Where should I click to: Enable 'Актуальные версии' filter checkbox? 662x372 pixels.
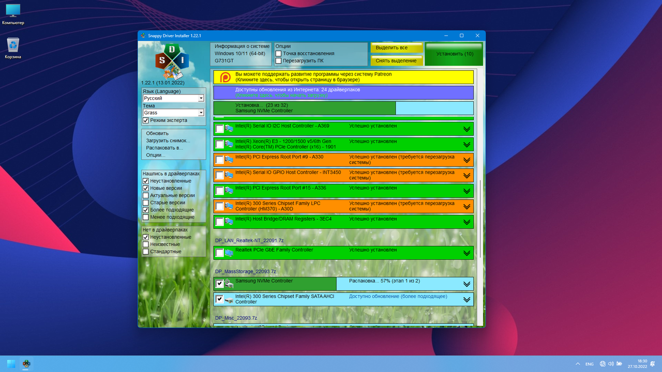click(146, 195)
